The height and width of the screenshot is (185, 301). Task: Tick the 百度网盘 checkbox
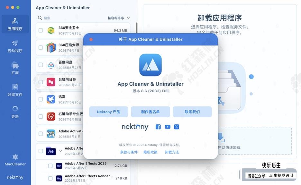tap(41, 65)
